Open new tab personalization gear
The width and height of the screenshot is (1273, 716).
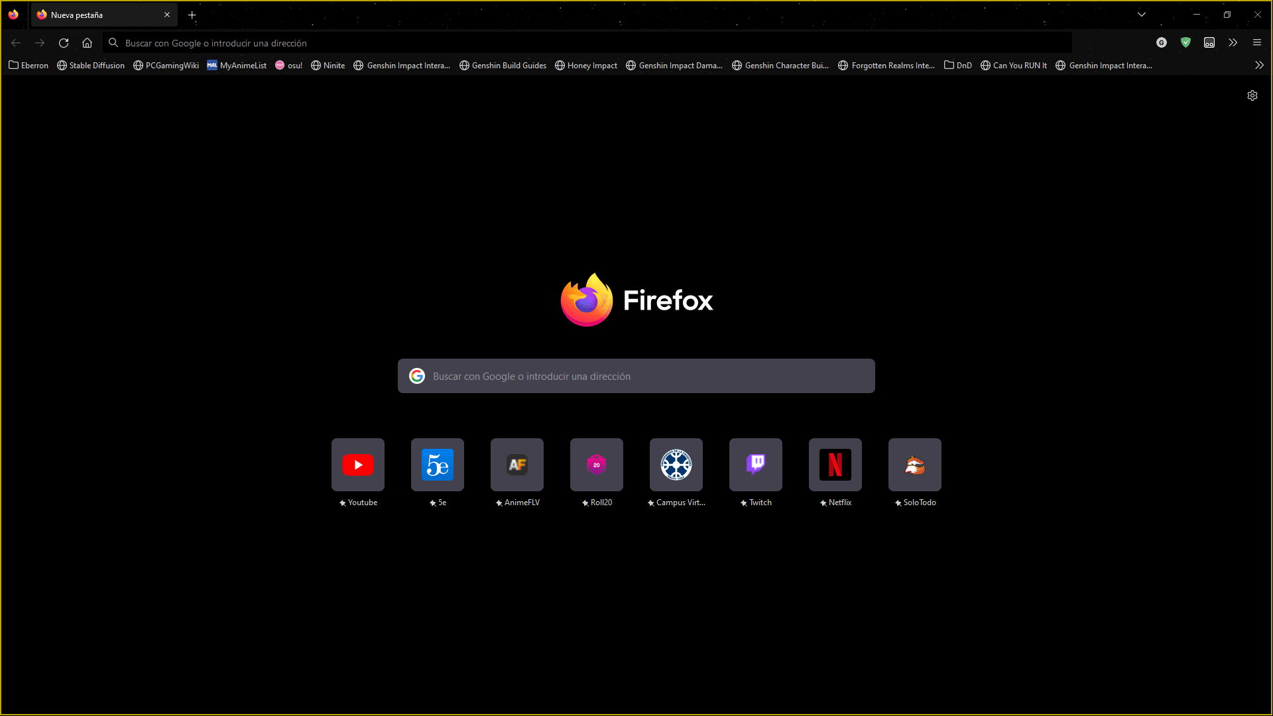click(1252, 95)
